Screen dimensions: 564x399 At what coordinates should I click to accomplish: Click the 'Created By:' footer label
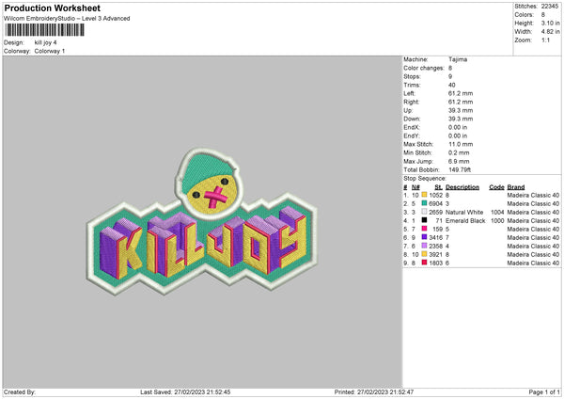[20, 392]
